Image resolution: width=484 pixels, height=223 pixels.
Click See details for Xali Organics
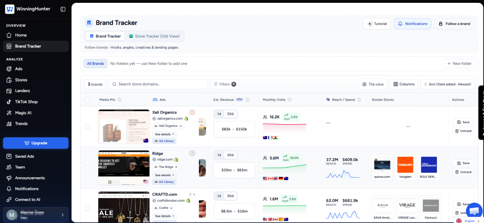pyautogui.click(x=164, y=134)
